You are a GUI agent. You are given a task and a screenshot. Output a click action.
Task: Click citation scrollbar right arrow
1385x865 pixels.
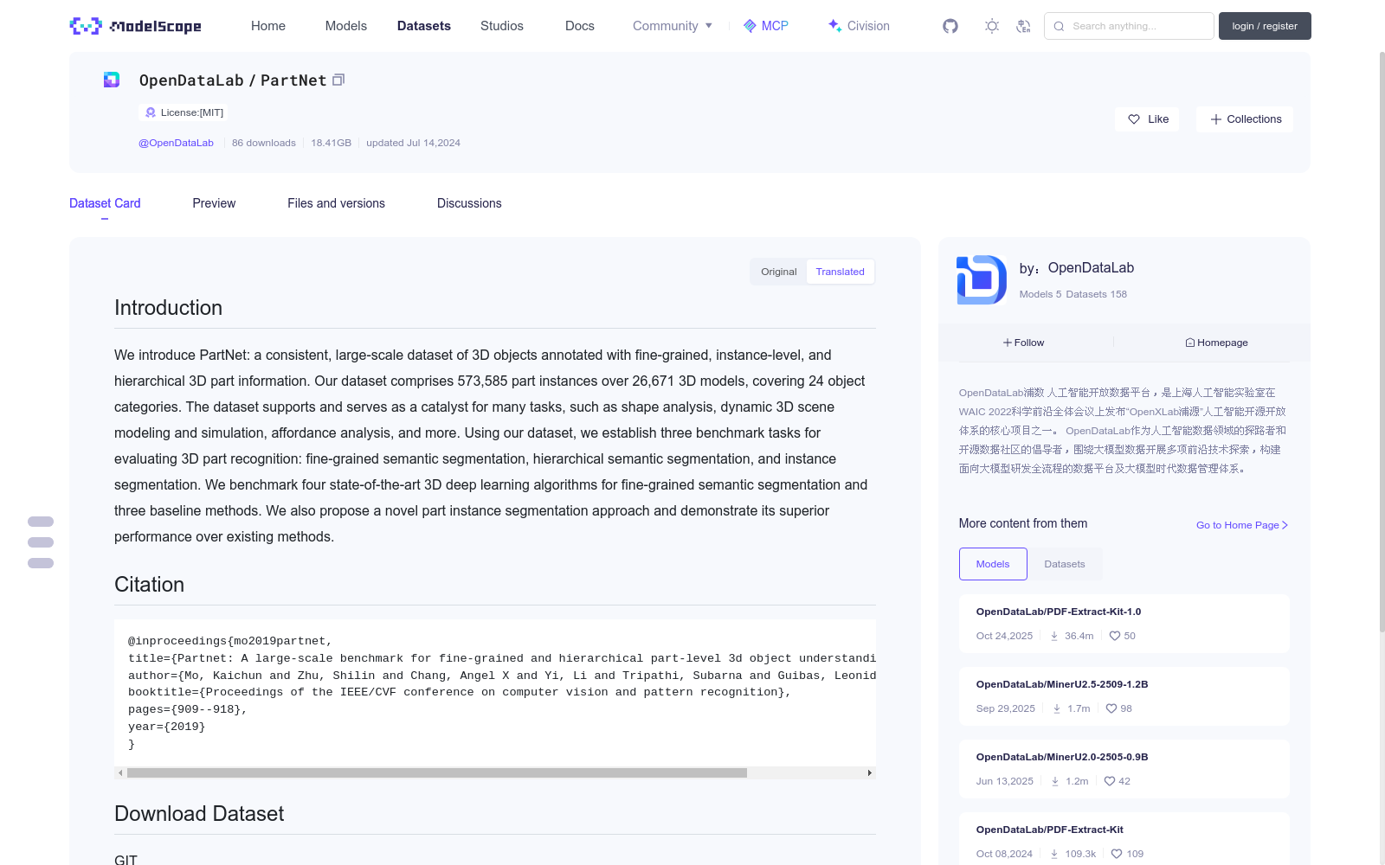[x=869, y=772]
